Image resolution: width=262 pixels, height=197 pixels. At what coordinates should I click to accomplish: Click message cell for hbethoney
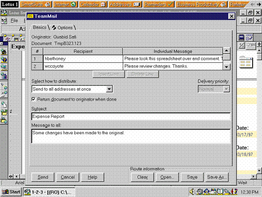[173, 59]
